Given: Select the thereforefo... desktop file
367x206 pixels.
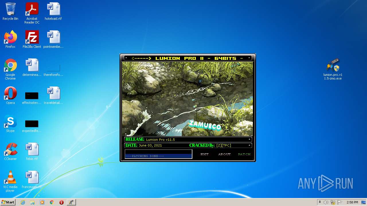Looking at the screenshot, I should (x=53, y=70).
